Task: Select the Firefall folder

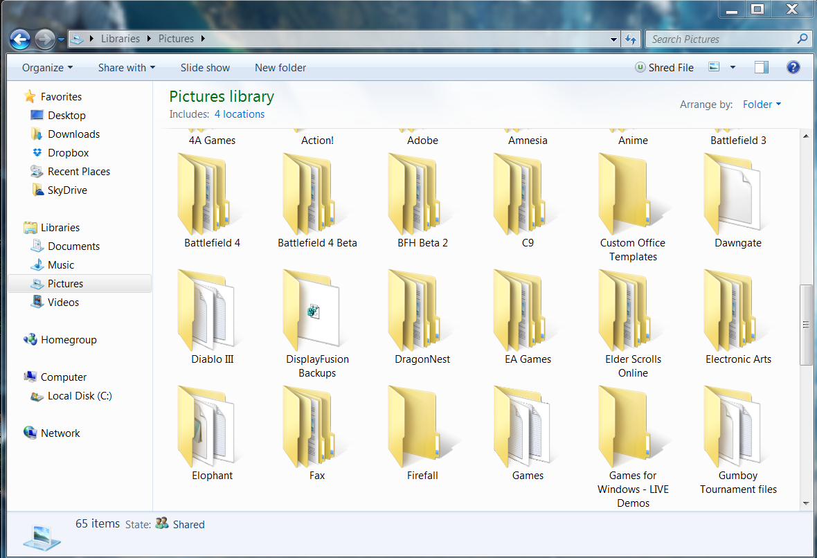Action: pyautogui.click(x=422, y=433)
